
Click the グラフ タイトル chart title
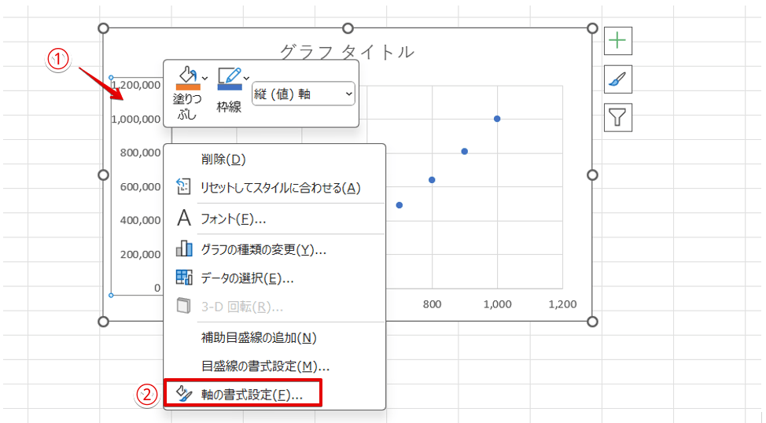pyautogui.click(x=348, y=52)
